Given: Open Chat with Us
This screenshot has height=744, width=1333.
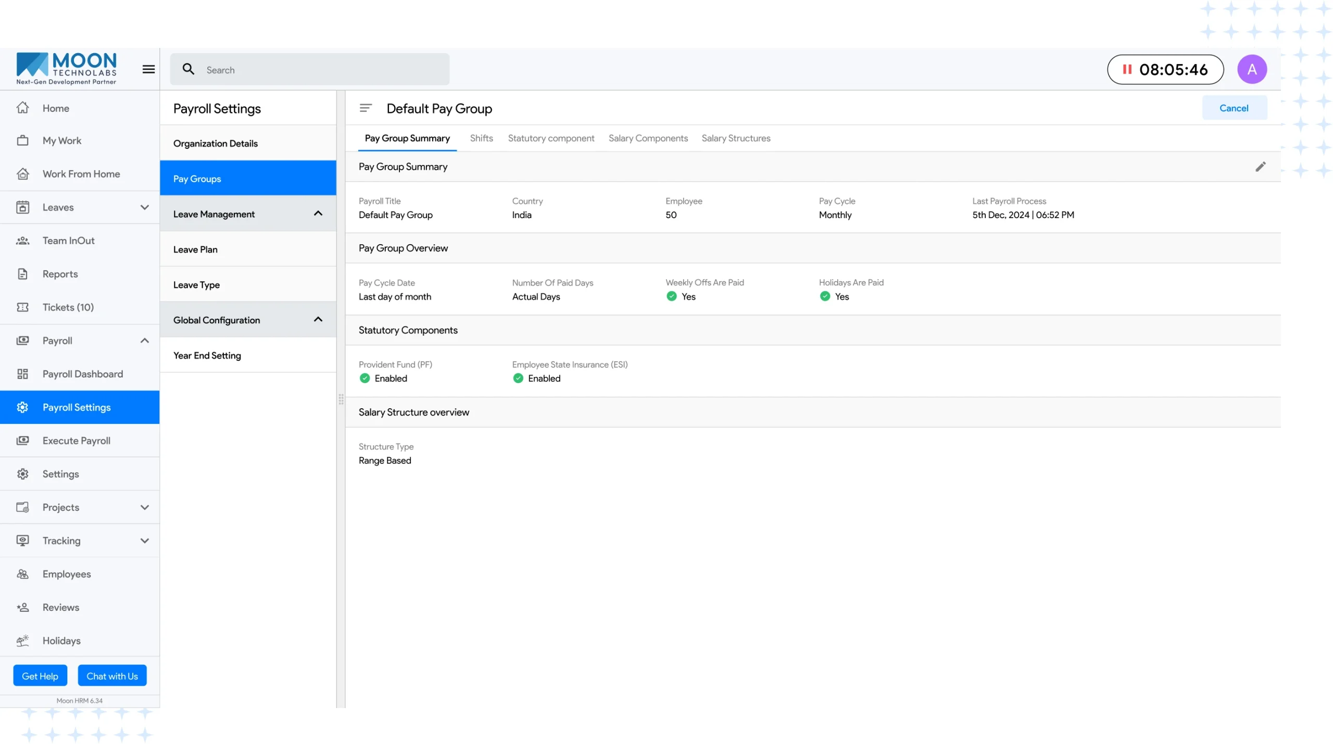Looking at the screenshot, I should pyautogui.click(x=112, y=675).
